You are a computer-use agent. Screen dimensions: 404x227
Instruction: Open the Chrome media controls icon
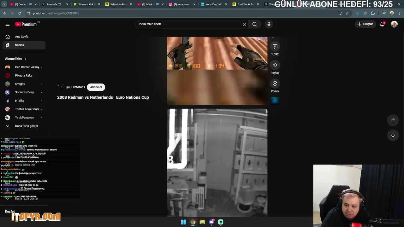[x=384, y=13]
